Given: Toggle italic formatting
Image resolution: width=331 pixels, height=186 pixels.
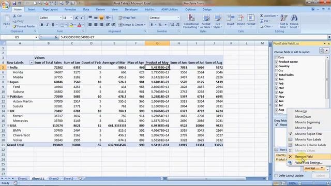Looking at the screenshot, I should (x=47, y=25).
